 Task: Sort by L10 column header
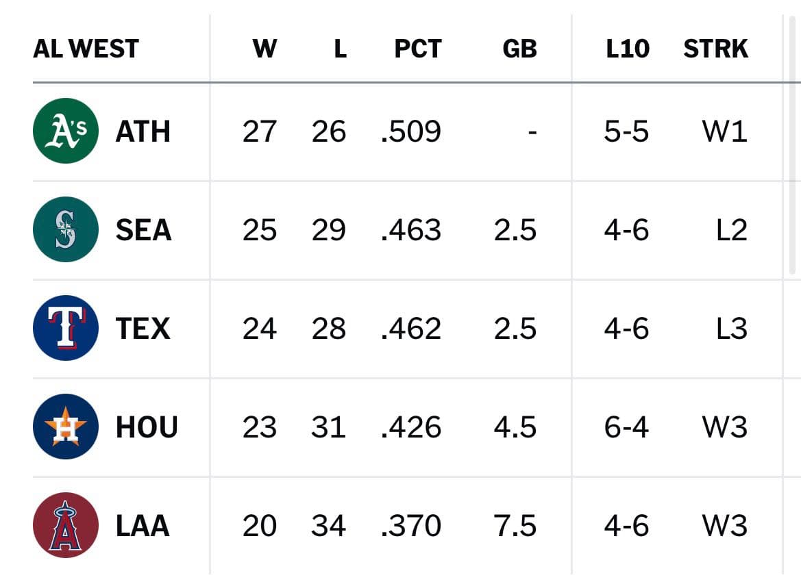[x=628, y=49]
